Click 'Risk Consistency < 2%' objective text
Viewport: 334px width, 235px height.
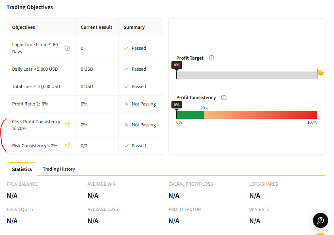[35, 146]
